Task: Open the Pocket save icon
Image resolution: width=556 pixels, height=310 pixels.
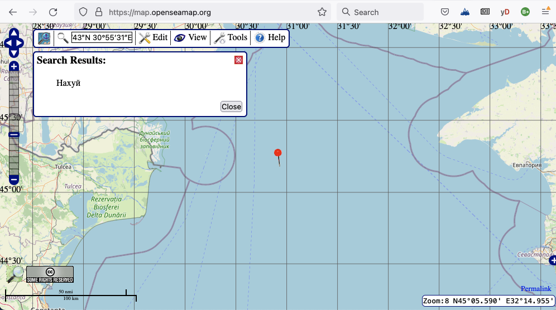Action: (x=445, y=12)
